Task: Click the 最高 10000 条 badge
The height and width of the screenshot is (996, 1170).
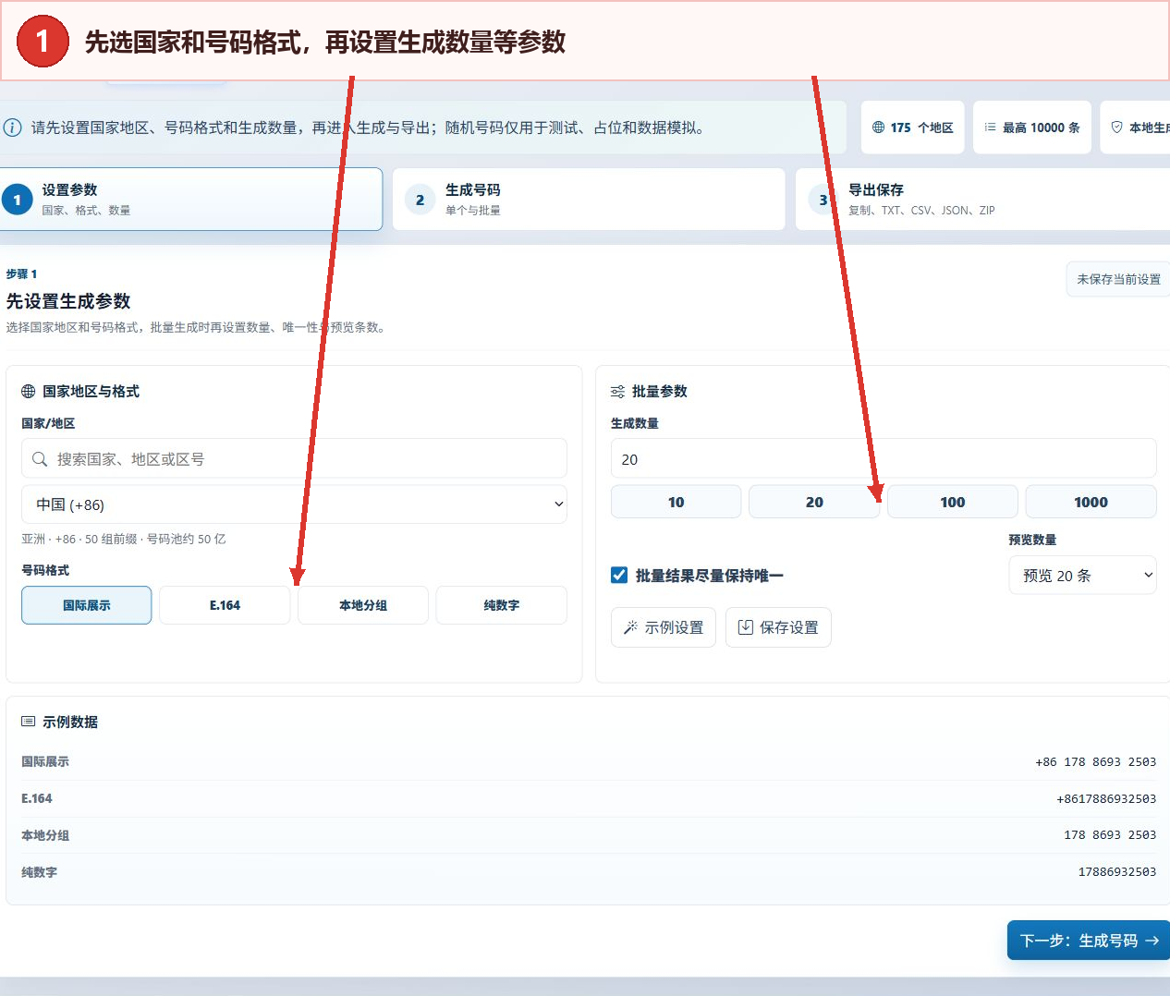Action: [1032, 128]
